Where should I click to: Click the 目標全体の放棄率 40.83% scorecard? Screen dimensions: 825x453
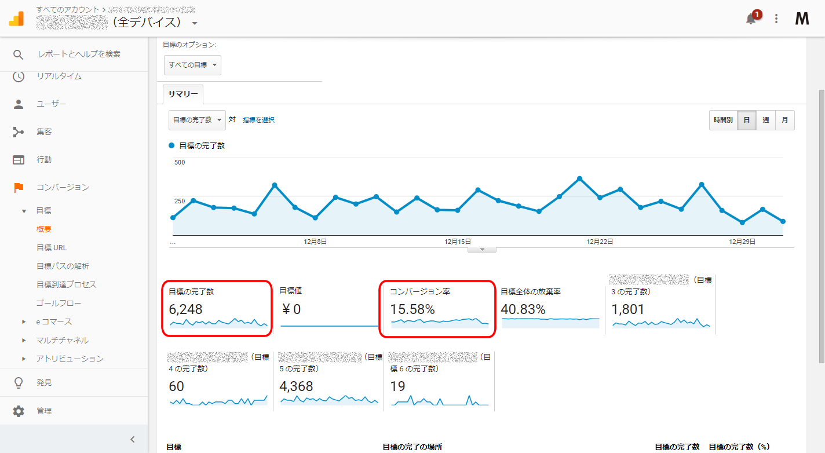[550, 309]
